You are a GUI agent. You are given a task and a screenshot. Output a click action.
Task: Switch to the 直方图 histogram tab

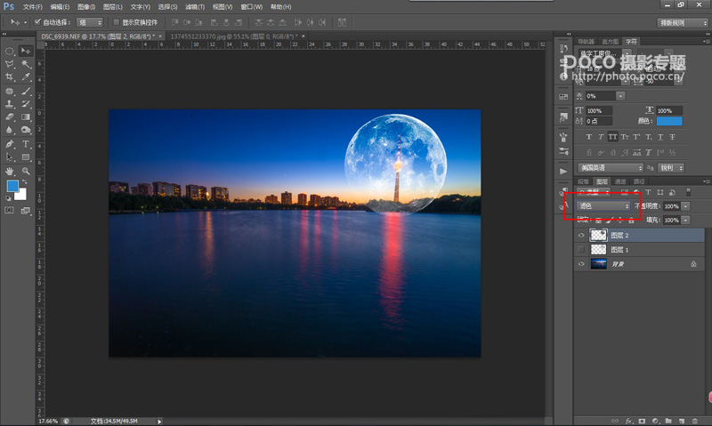point(611,41)
